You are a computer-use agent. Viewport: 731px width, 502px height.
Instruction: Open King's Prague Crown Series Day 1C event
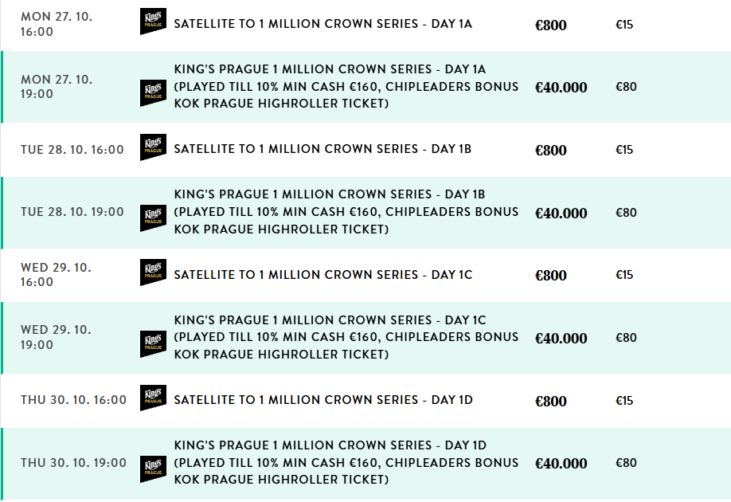(346, 337)
